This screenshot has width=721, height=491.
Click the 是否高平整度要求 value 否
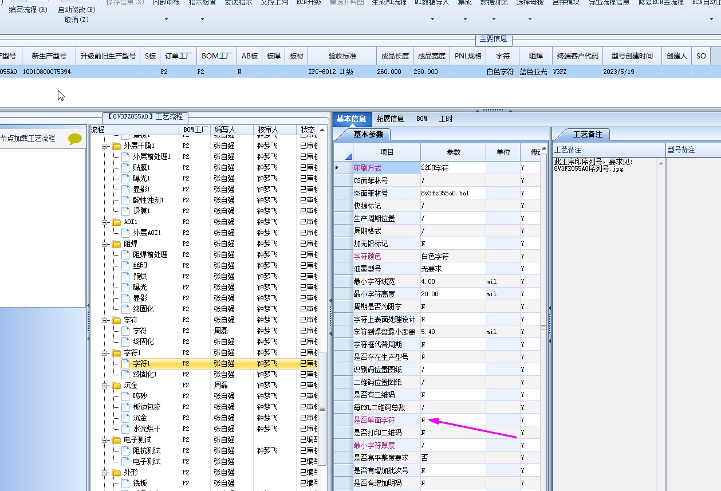click(x=453, y=458)
